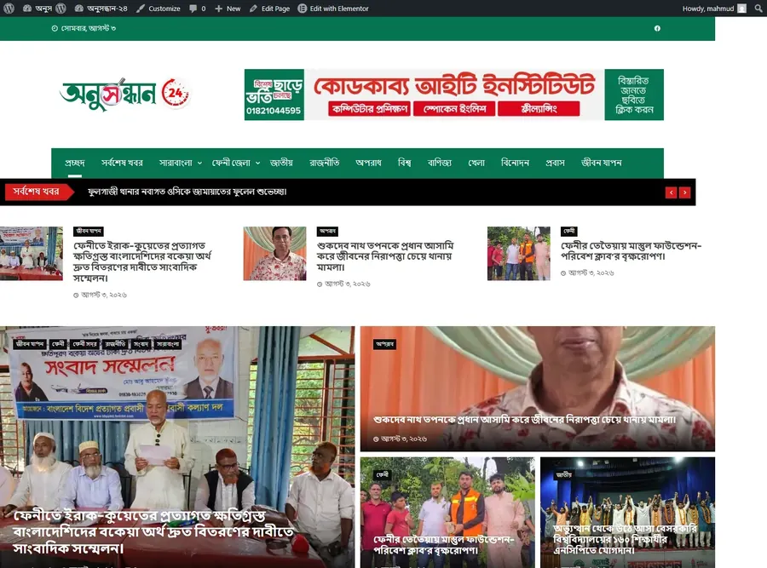Select the বিনোদন navigation item
The image size is (767, 568).
pyautogui.click(x=515, y=163)
